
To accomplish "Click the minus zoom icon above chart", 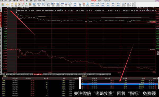I will click(151, 8).
